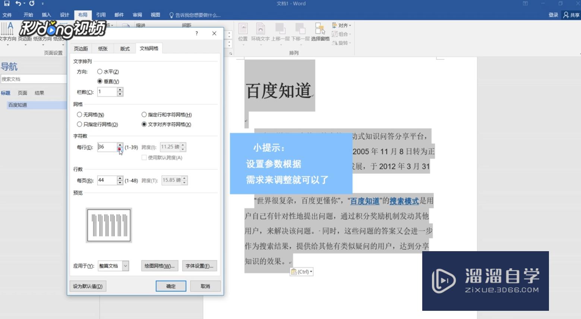Screen dimensions: 581x319
Task: Click the Cancel (取消) button
Action: [x=205, y=286]
